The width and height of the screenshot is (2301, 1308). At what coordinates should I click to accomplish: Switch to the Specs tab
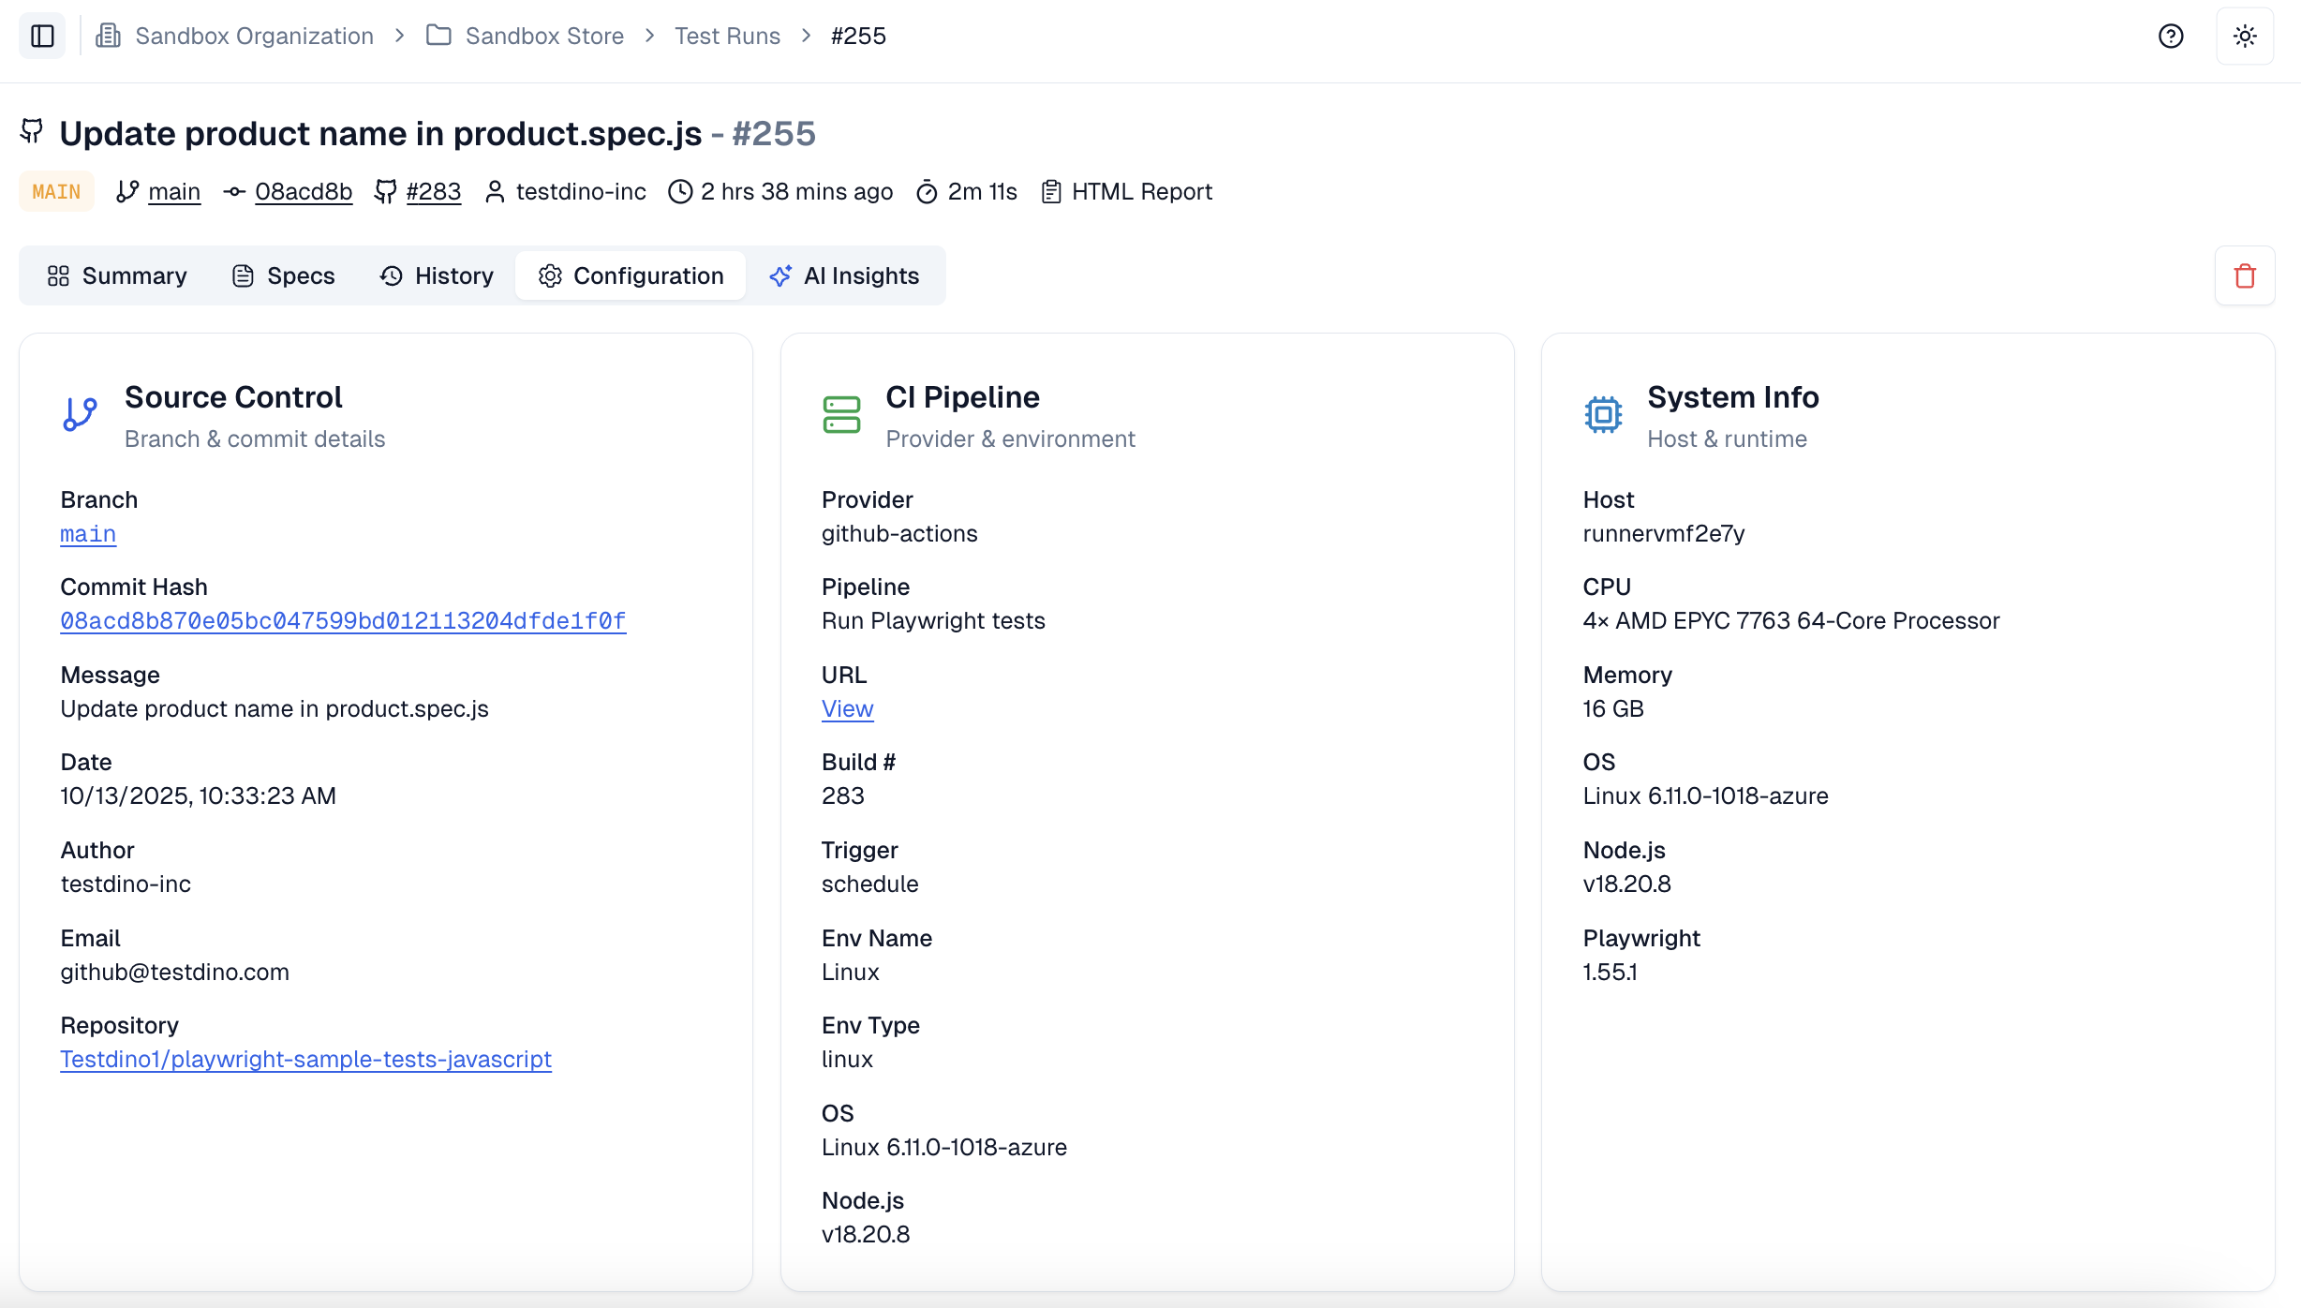tap(283, 275)
